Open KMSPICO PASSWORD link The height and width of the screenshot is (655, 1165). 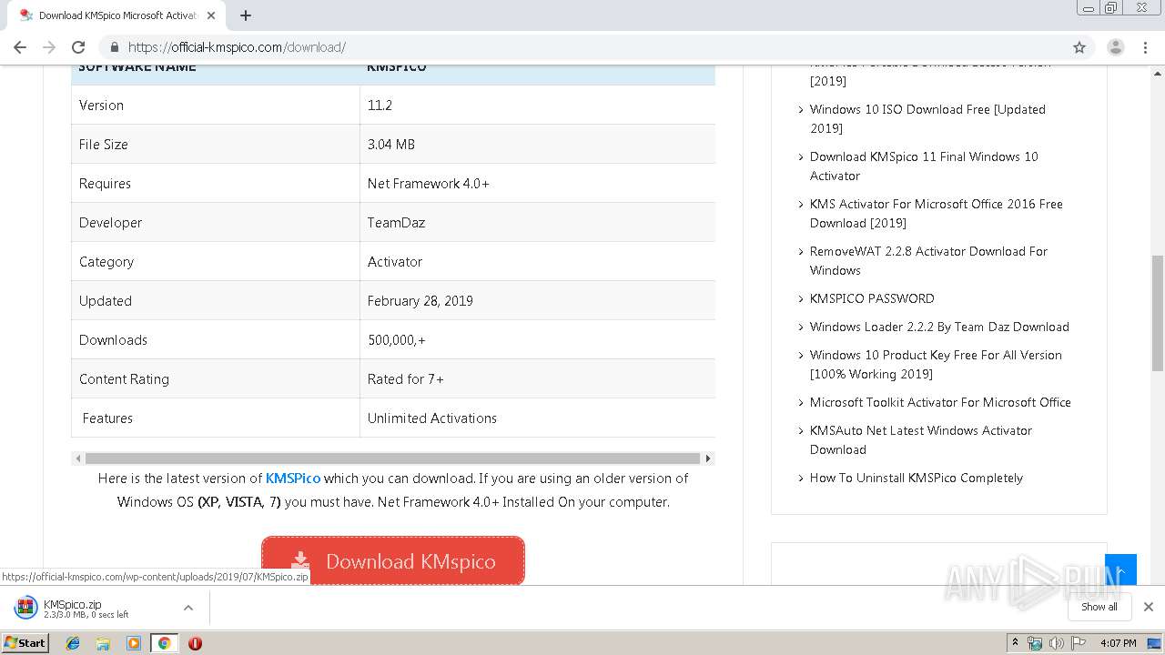tap(872, 298)
